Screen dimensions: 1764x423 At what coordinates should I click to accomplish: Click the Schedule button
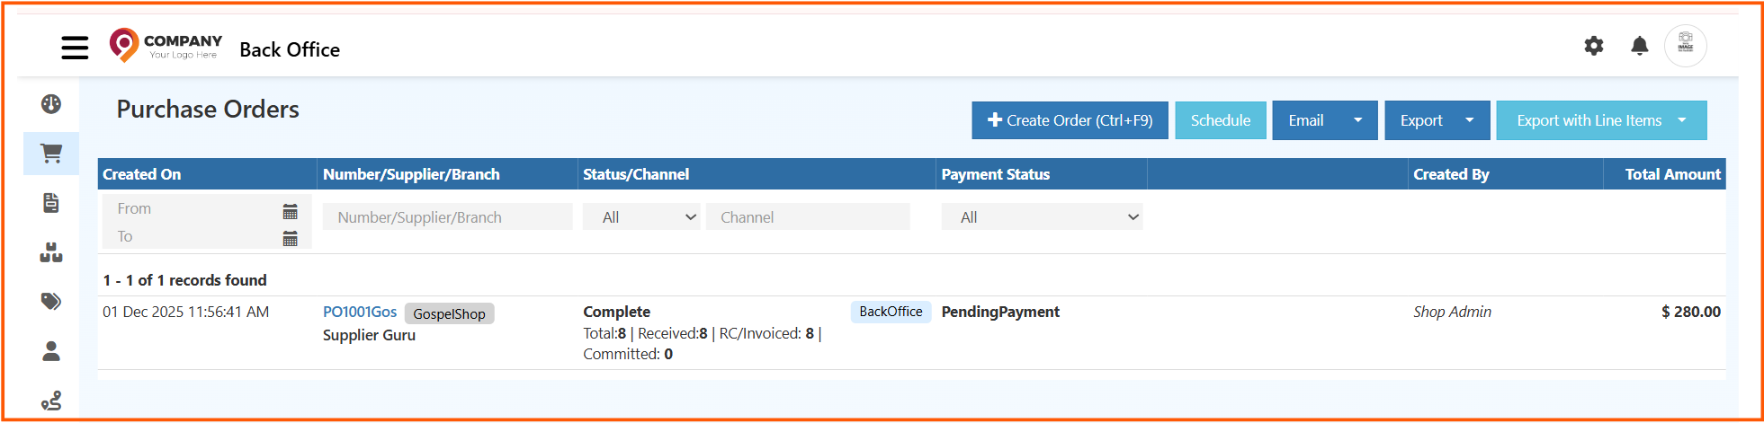tap(1220, 120)
